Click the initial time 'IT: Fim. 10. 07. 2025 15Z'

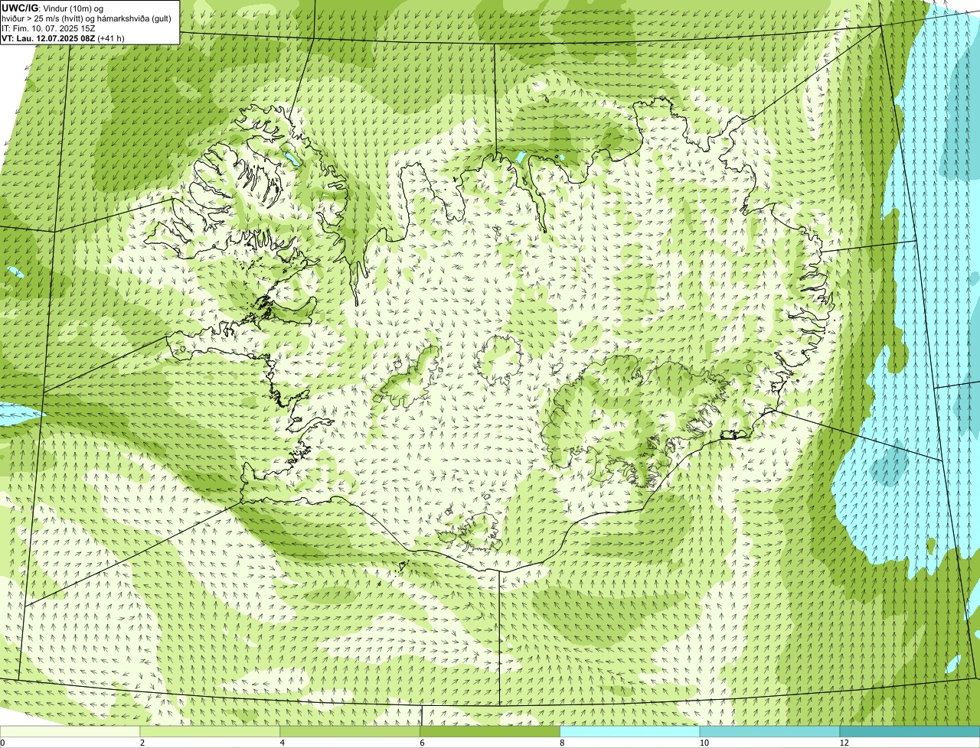click(x=49, y=28)
